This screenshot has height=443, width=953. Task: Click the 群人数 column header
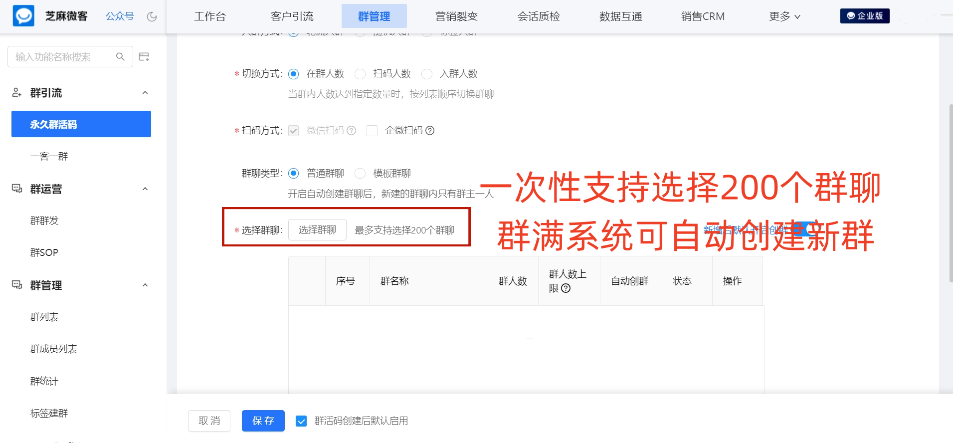(513, 281)
